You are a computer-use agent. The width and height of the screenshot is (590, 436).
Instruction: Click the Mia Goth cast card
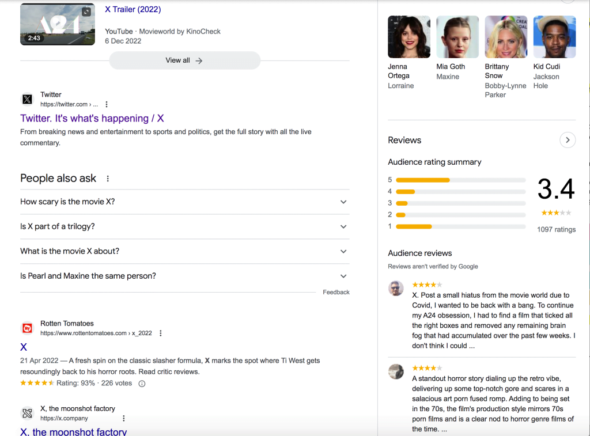(x=457, y=36)
